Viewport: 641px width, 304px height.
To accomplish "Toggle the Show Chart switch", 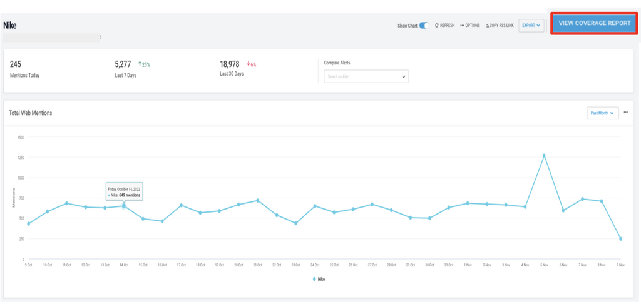I will 424,26.
